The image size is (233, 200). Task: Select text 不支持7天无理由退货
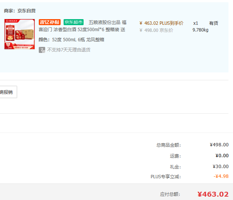[x=69, y=50]
